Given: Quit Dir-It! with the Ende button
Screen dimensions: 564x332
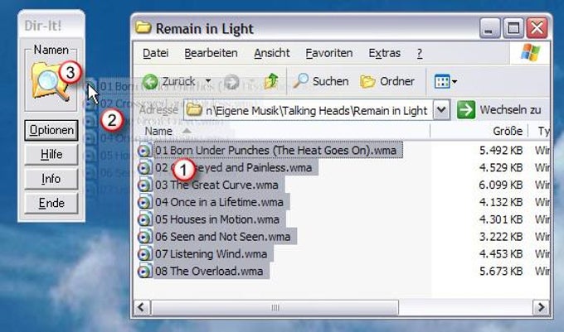Looking at the screenshot, I should pos(51,203).
